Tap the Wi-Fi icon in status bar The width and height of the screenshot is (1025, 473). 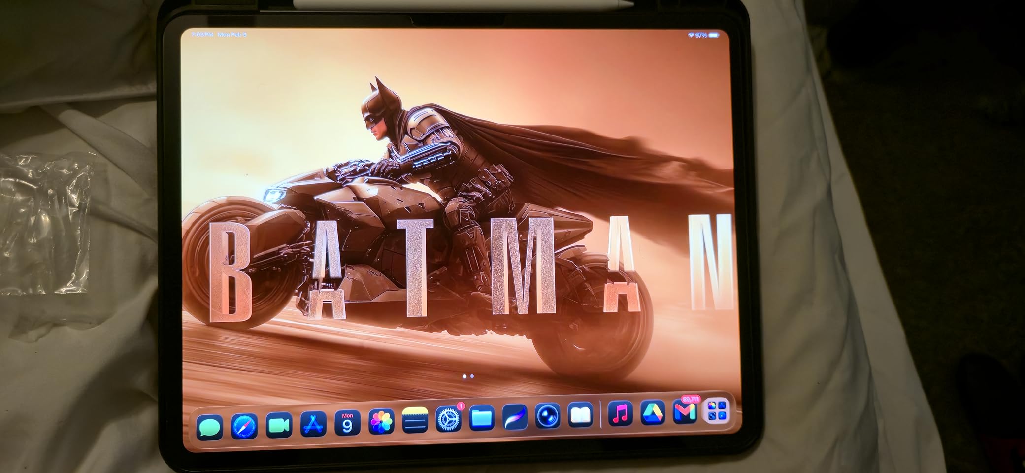click(691, 35)
